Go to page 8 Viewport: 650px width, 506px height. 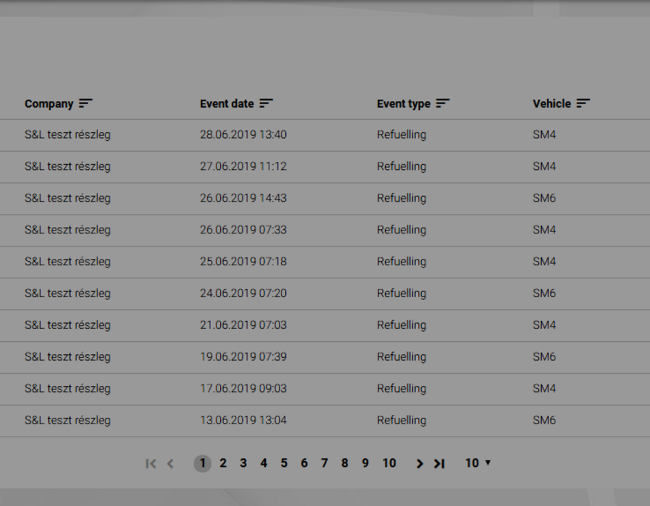pyautogui.click(x=344, y=463)
